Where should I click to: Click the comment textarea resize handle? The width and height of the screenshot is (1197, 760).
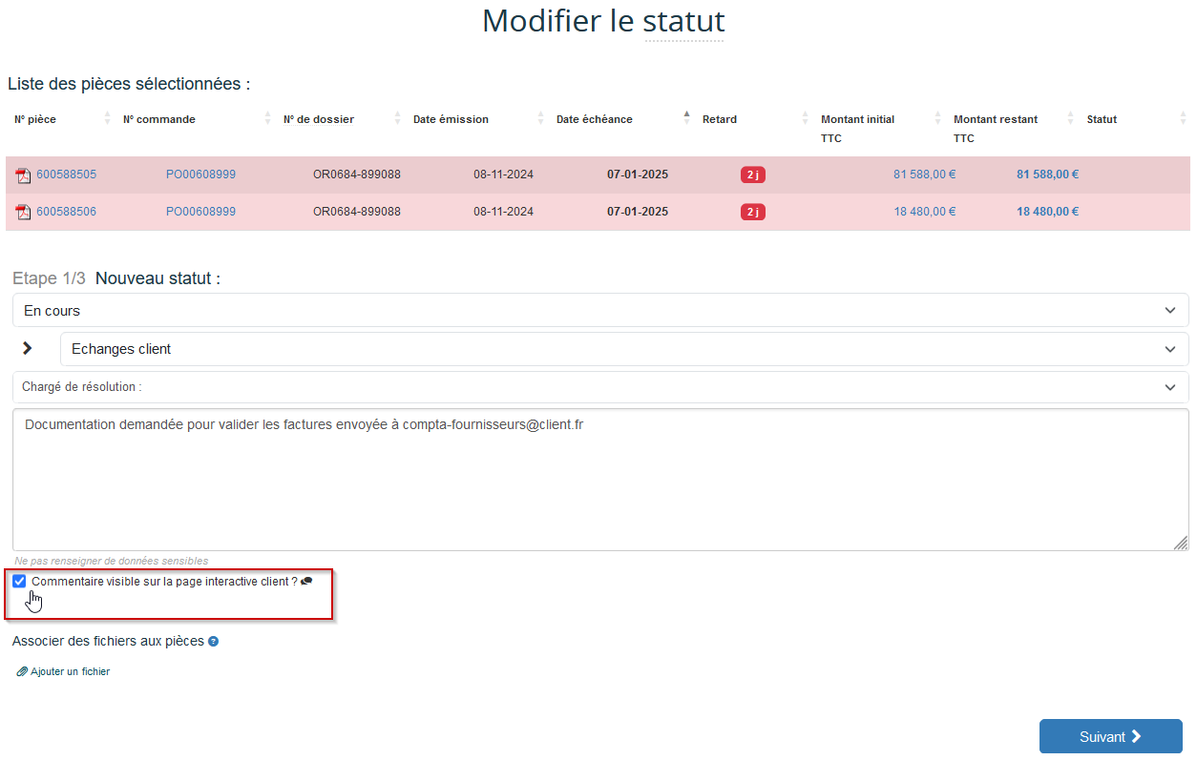pos(1181,543)
